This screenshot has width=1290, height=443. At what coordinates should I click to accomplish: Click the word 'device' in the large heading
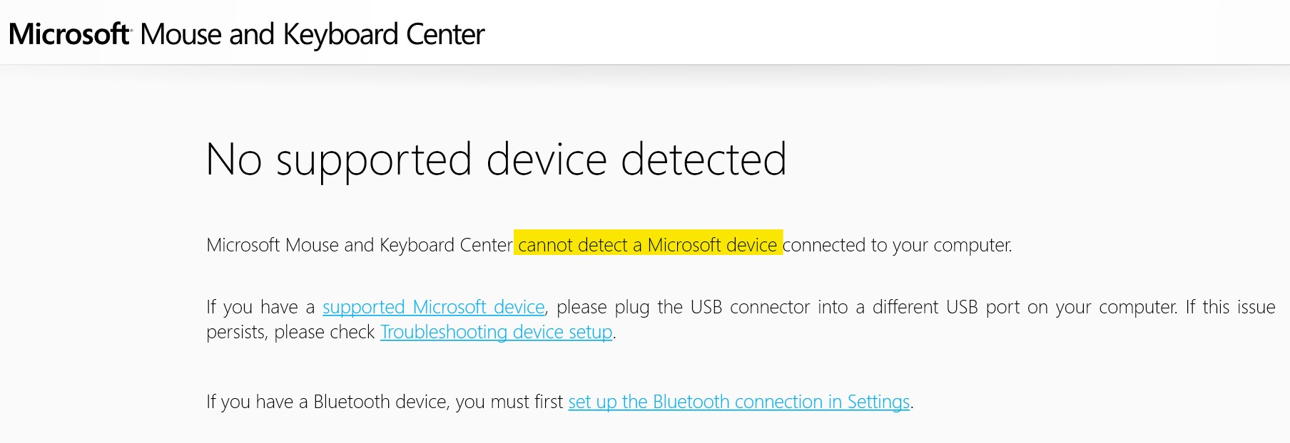click(546, 160)
